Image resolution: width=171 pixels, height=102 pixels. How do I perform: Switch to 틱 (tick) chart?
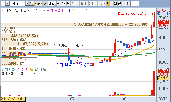coord(68,3)
